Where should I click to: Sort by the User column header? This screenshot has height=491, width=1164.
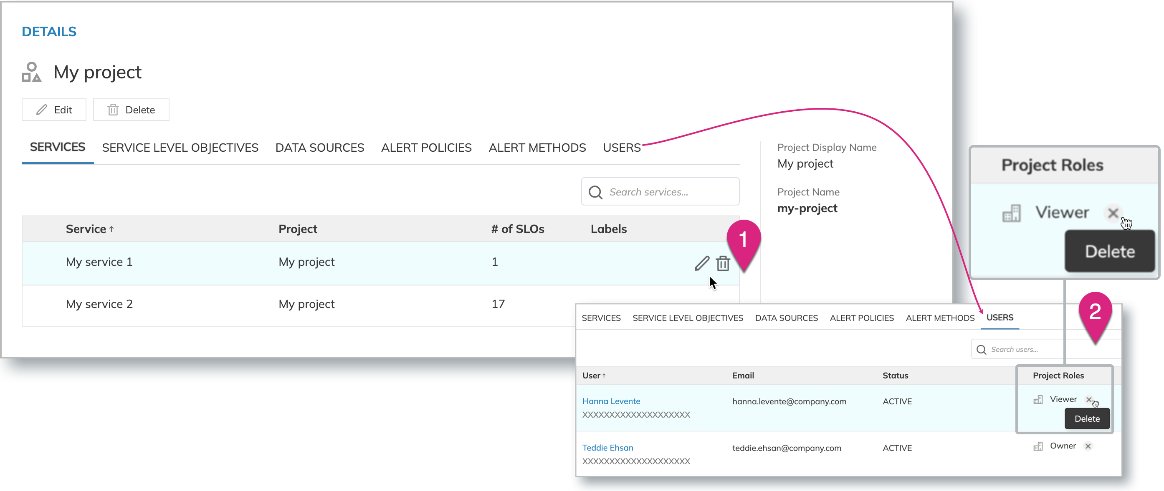coord(593,376)
